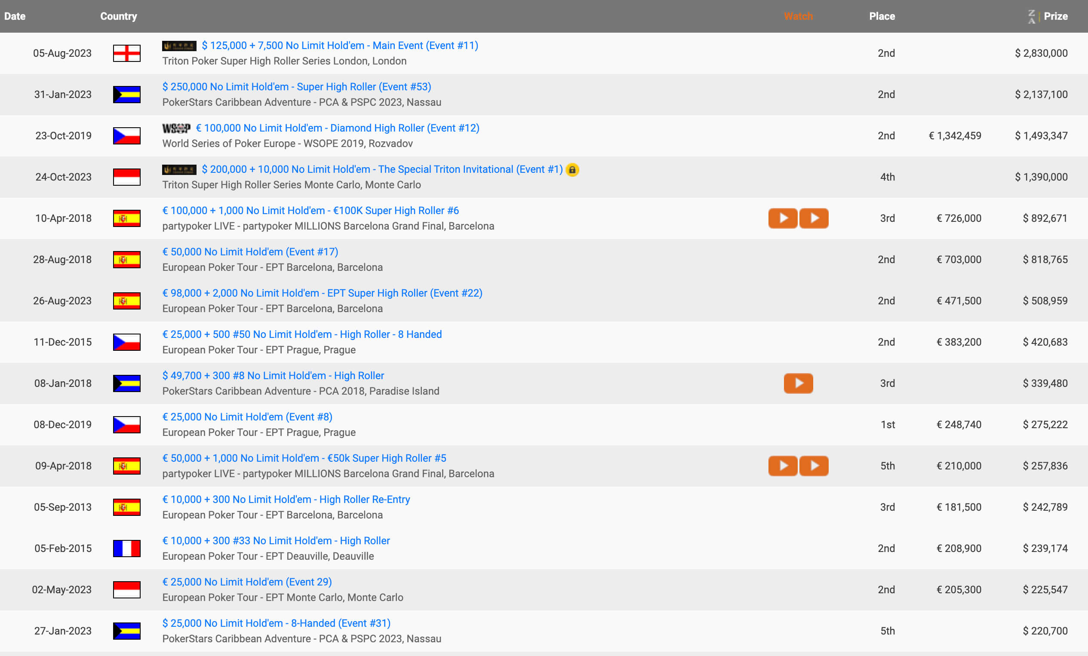The width and height of the screenshot is (1088, 656).
Task: Watch the PCA 2018 High Roller video
Action: coord(798,383)
